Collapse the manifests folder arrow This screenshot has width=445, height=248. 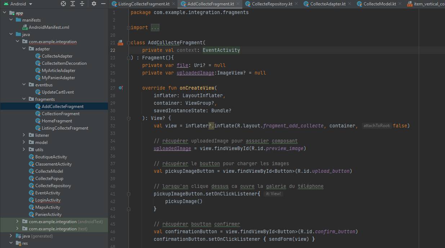click(x=11, y=20)
